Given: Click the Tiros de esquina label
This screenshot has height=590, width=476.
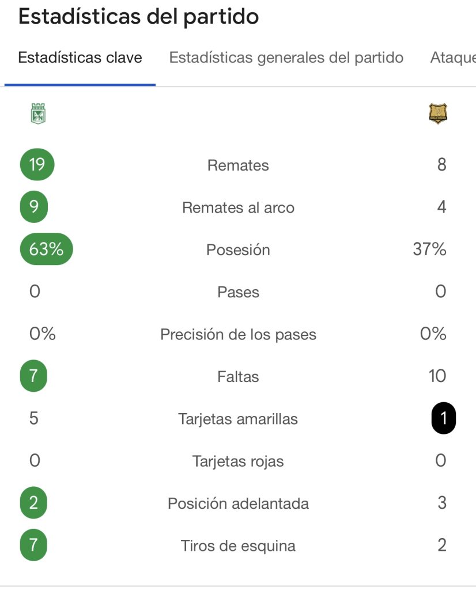Looking at the screenshot, I should click(238, 546).
